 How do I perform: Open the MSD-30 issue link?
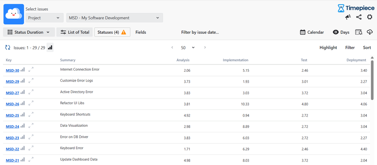pyautogui.click(x=12, y=70)
